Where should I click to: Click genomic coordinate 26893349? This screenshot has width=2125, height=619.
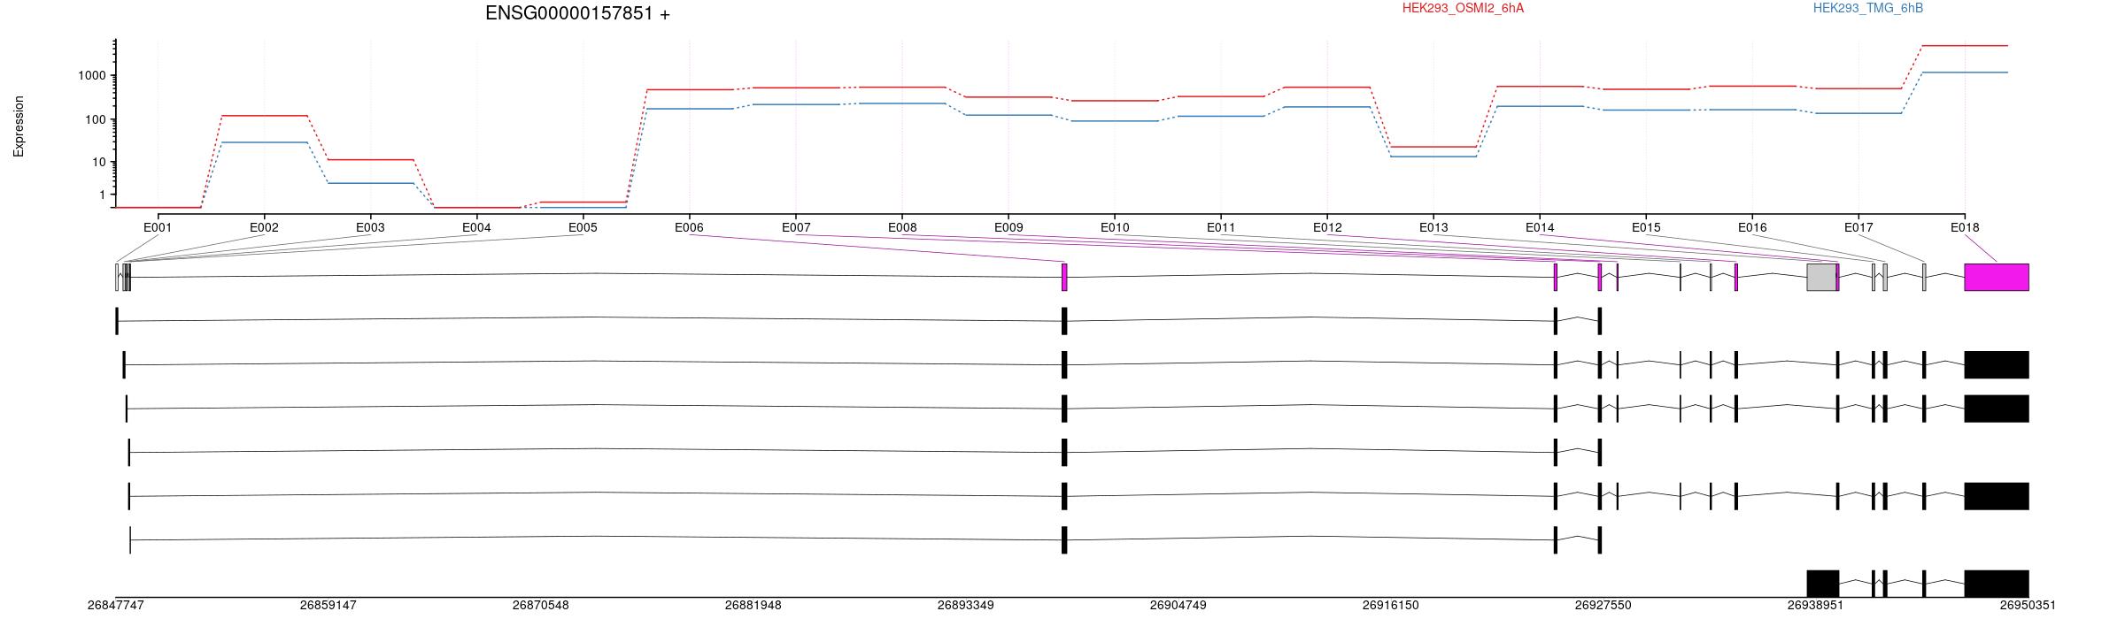point(966,606)
